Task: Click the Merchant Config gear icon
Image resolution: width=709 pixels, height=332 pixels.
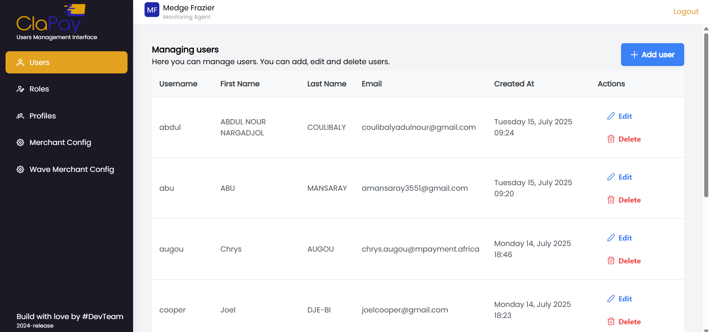Action: tap(20, 142)
